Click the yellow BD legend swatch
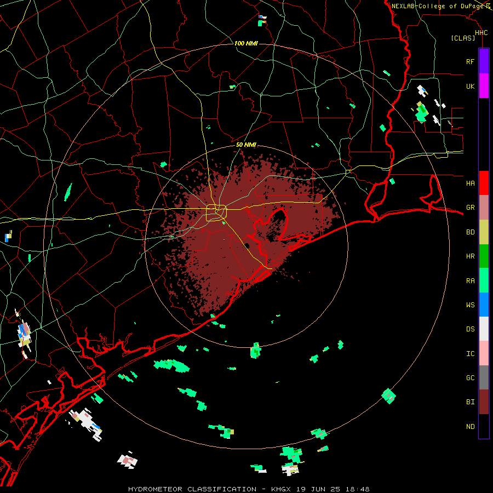Screen dimensions: 493x493 pyautogui.click(x=484, y=232)
